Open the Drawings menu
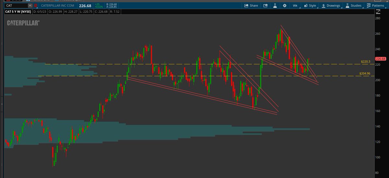Viewport: 389px width, 178px height. pos(331,6)
